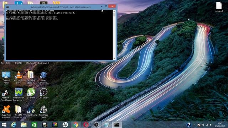
Task: Click the SHAREit desktop label
Action: point(19,63)
